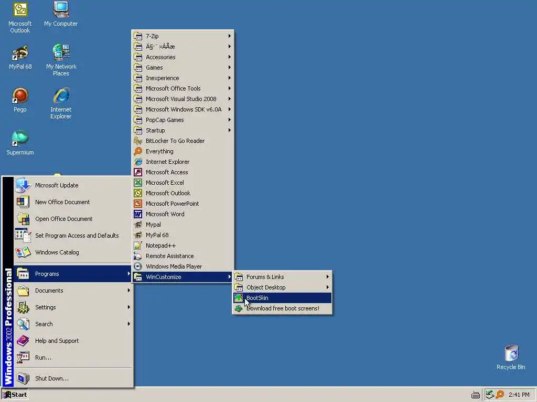This screenshot has width=537, height=402.
Task: Select Supermium desktop shortcut icon
Action: (x=20, y=138)
